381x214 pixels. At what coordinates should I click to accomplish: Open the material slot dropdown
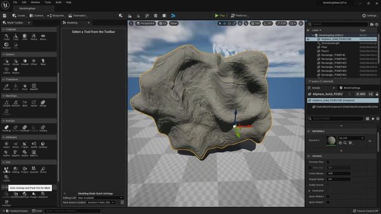[x=352, y=138]
